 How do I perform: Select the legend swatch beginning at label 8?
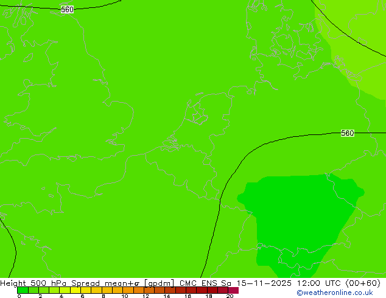[107, 290]
